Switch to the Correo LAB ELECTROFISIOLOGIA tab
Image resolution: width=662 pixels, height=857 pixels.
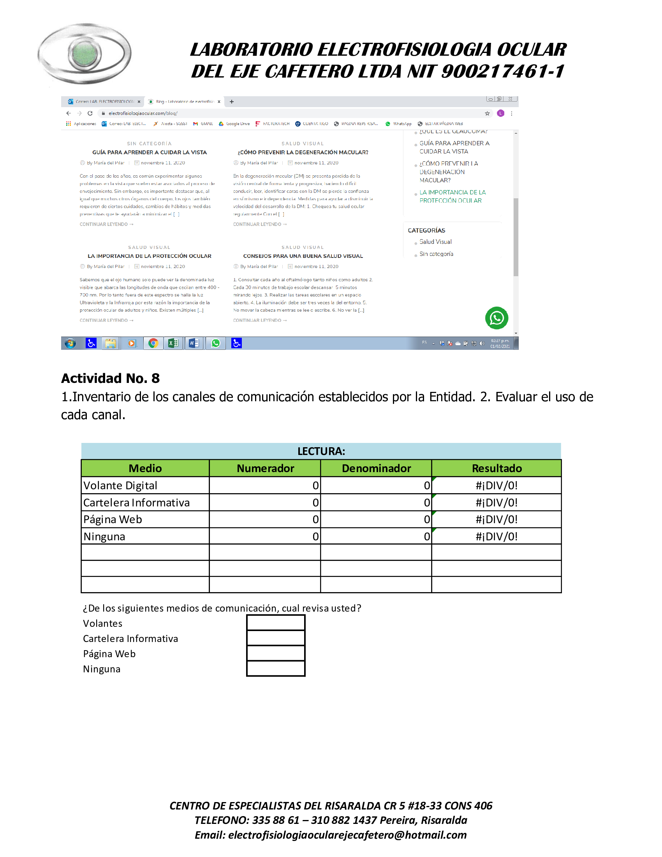point(103,102)
